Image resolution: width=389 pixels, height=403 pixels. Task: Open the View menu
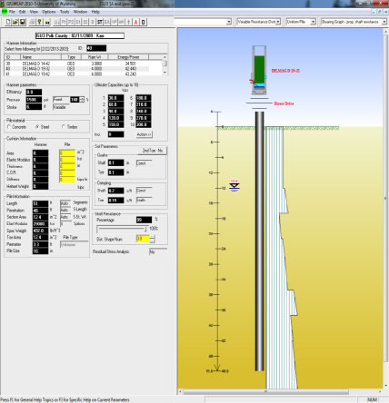click(x=34, y=12)
